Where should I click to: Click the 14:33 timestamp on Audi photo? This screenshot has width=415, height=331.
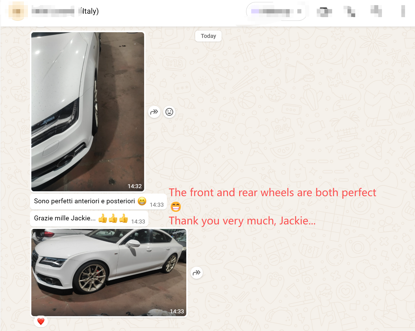coord(177,311)
